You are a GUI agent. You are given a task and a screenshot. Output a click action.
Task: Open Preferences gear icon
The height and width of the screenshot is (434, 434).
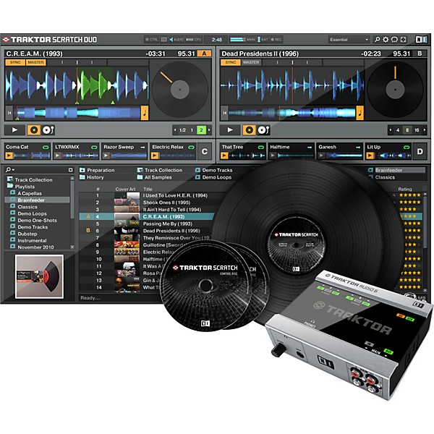coord(386,40)
